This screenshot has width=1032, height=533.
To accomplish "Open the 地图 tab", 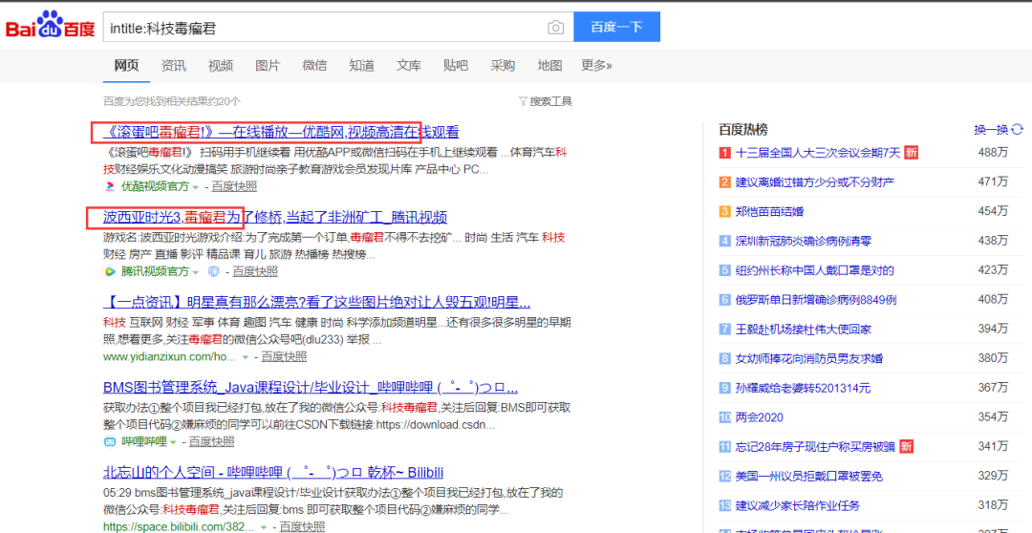I will click(x=549, y=66).
